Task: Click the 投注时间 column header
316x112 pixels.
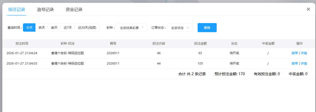Action: (22, 44)
